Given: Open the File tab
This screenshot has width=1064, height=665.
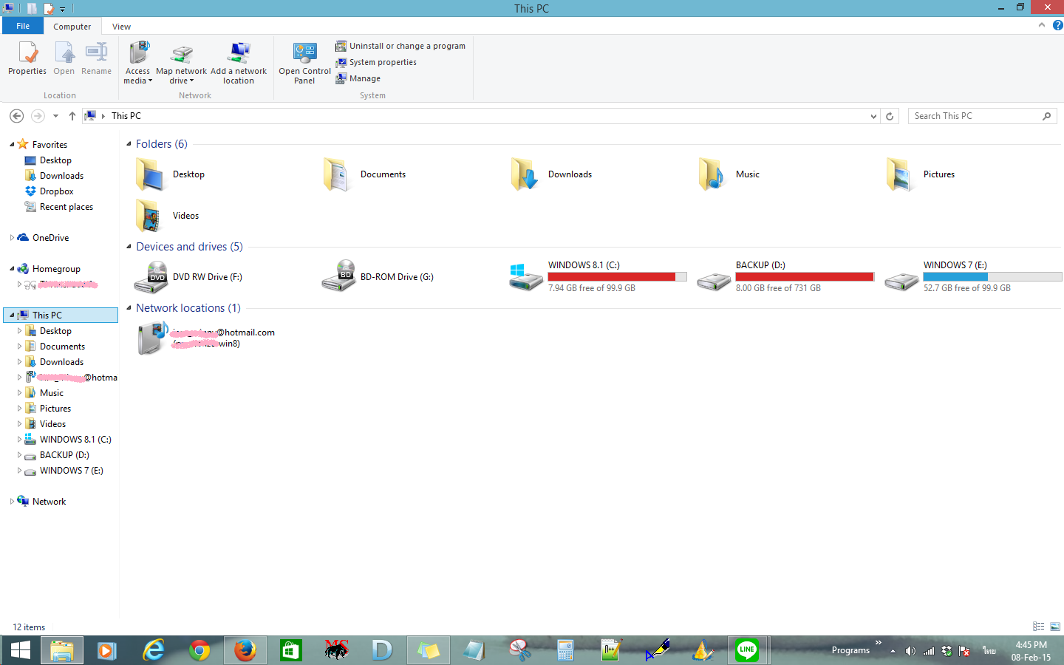Looking at the screenshot, I should coord(23,26).
